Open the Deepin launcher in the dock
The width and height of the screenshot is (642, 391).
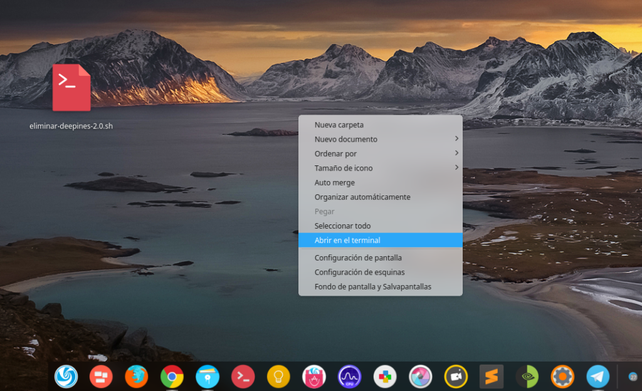pos(66,377)
